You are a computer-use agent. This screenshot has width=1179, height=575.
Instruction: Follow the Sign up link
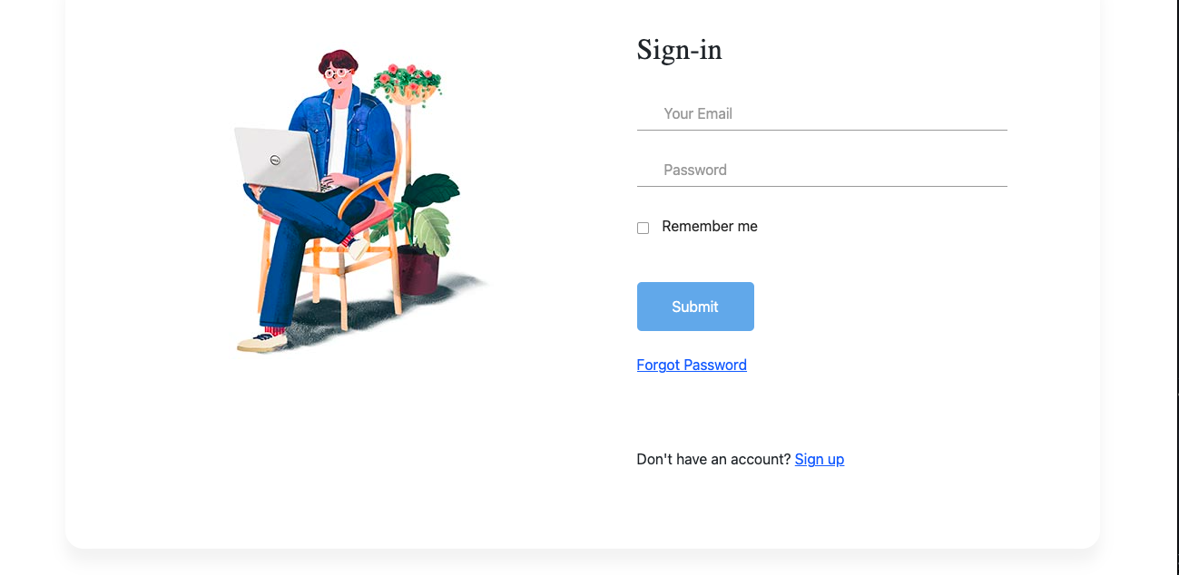[819, 460]
